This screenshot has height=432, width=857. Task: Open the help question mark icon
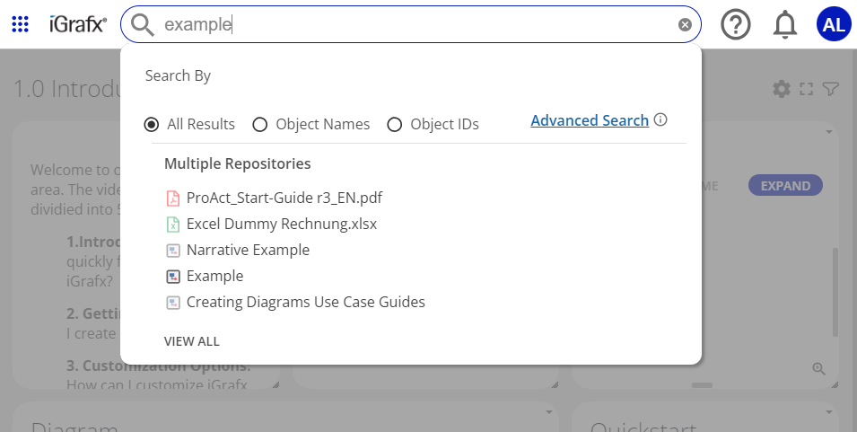point(736,25)
